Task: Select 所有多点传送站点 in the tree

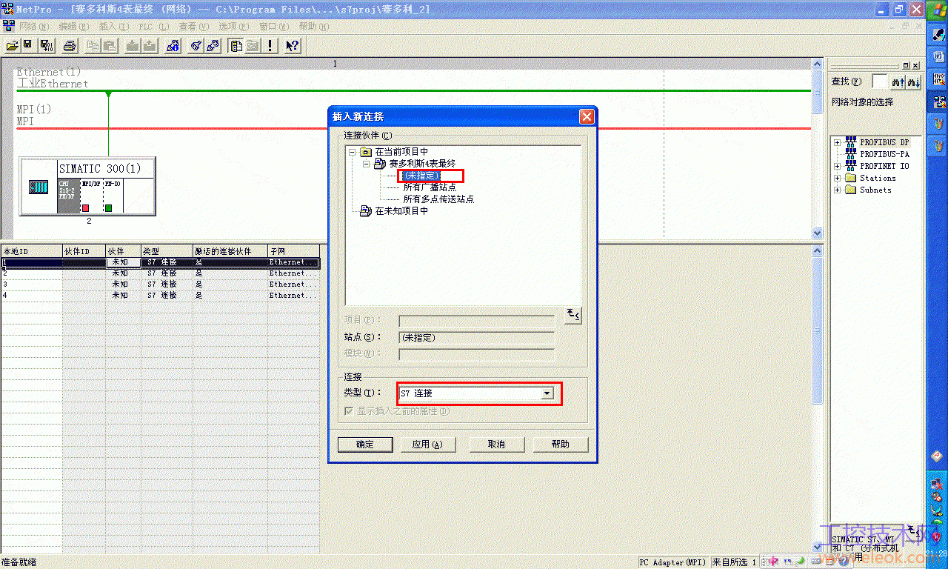Action: [438, 199]
